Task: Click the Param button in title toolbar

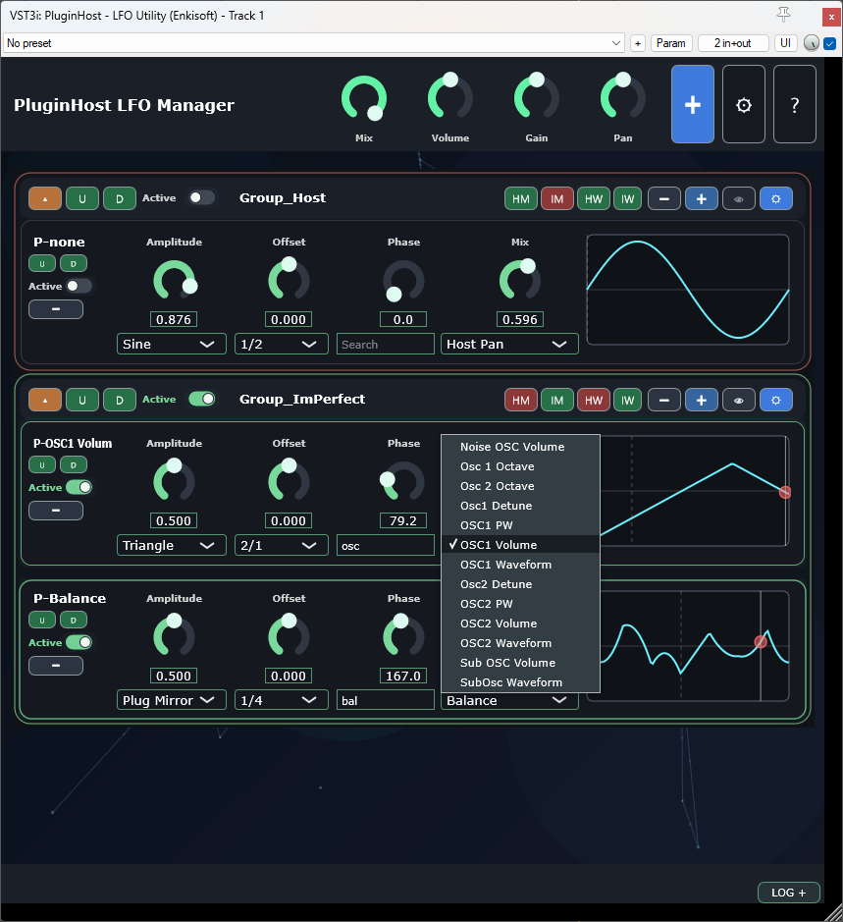Action: [670, 43]
